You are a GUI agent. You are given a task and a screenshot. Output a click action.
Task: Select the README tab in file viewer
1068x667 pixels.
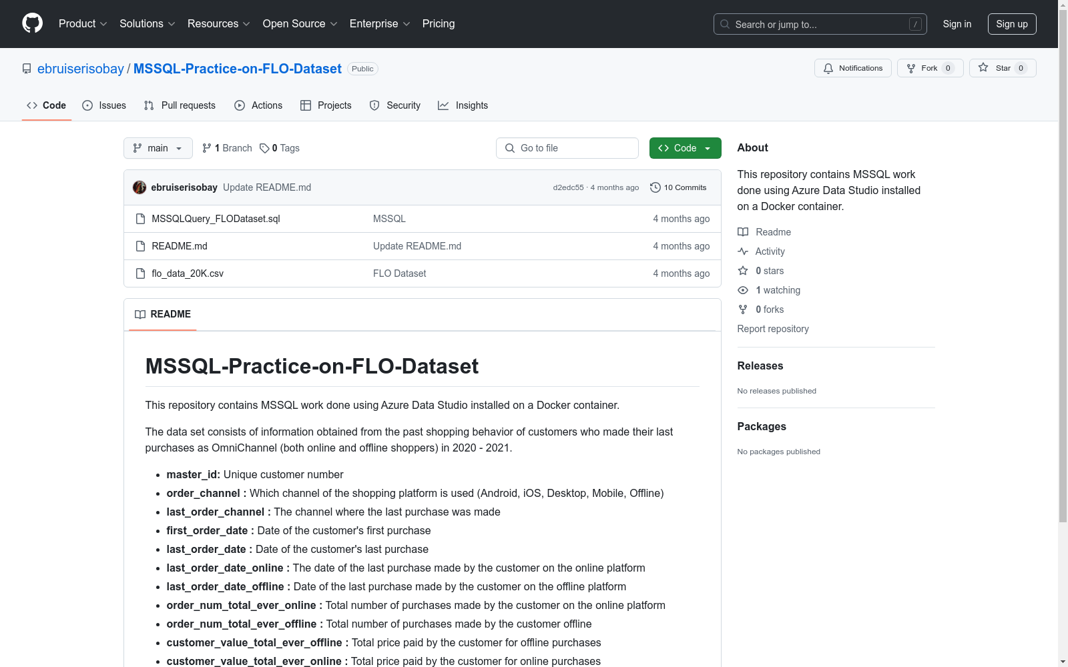(x=163, y=314)
